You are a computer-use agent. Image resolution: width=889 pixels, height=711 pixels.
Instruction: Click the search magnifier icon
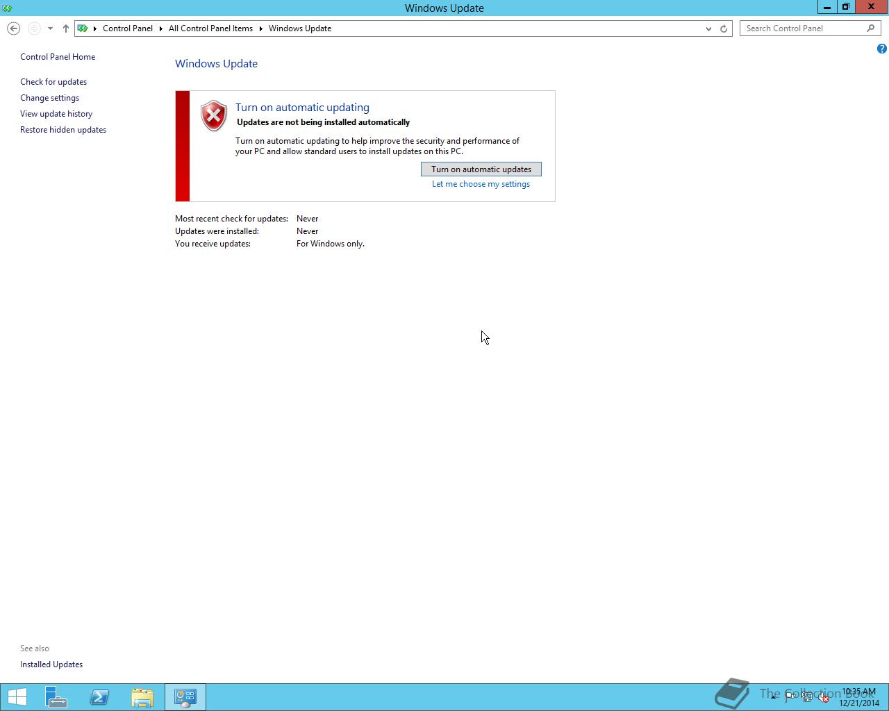pyautogui.click(x=871, y=28)
